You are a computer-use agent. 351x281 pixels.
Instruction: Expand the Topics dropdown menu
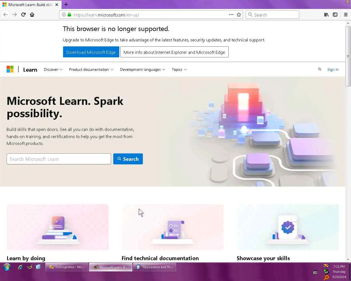[179, 69]
